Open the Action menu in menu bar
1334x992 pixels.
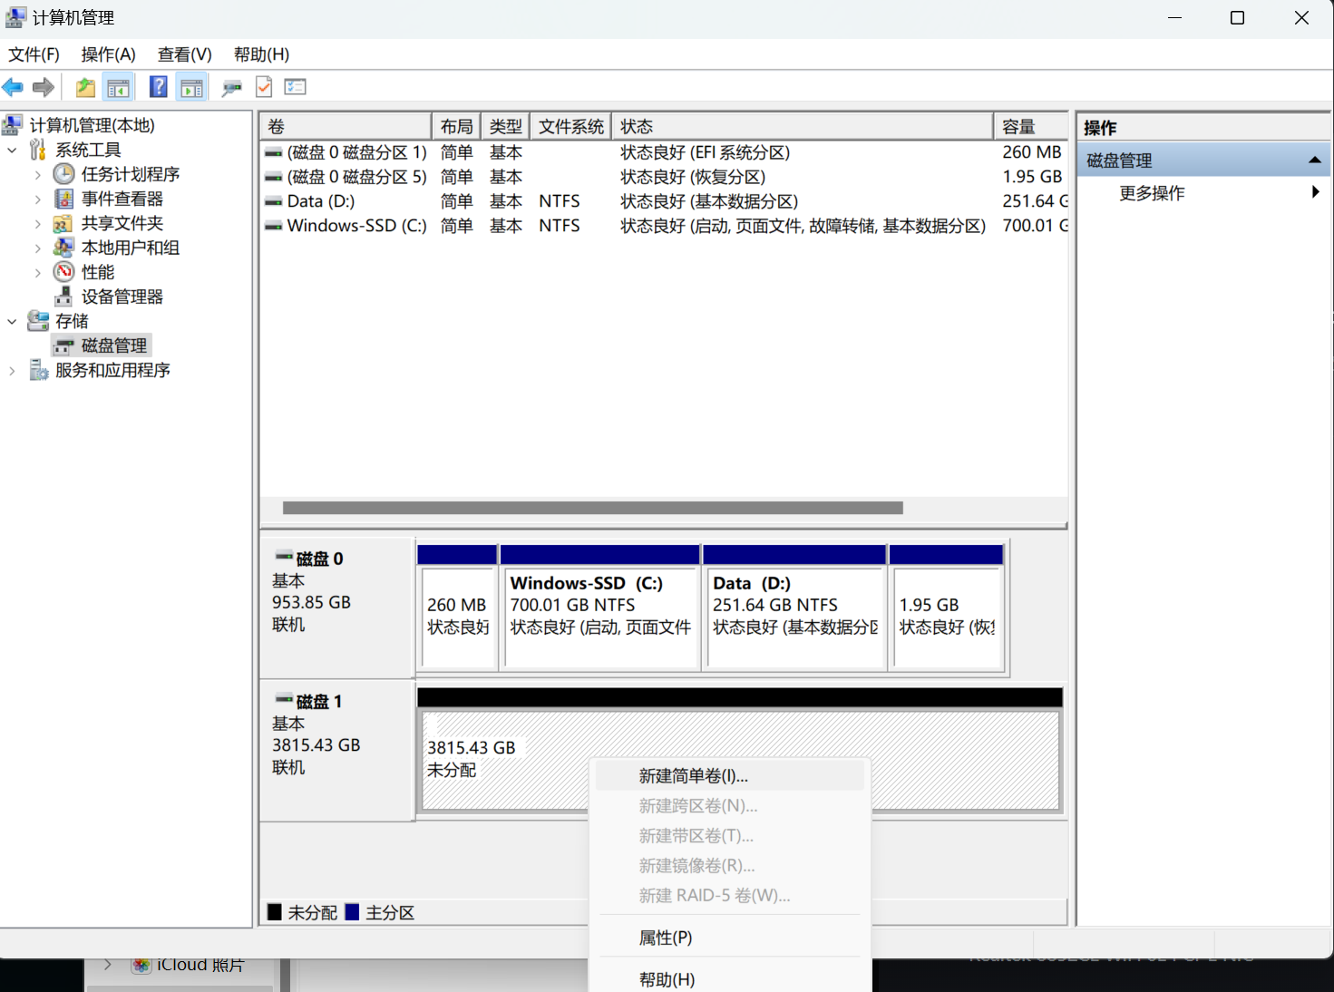(108, 54)
